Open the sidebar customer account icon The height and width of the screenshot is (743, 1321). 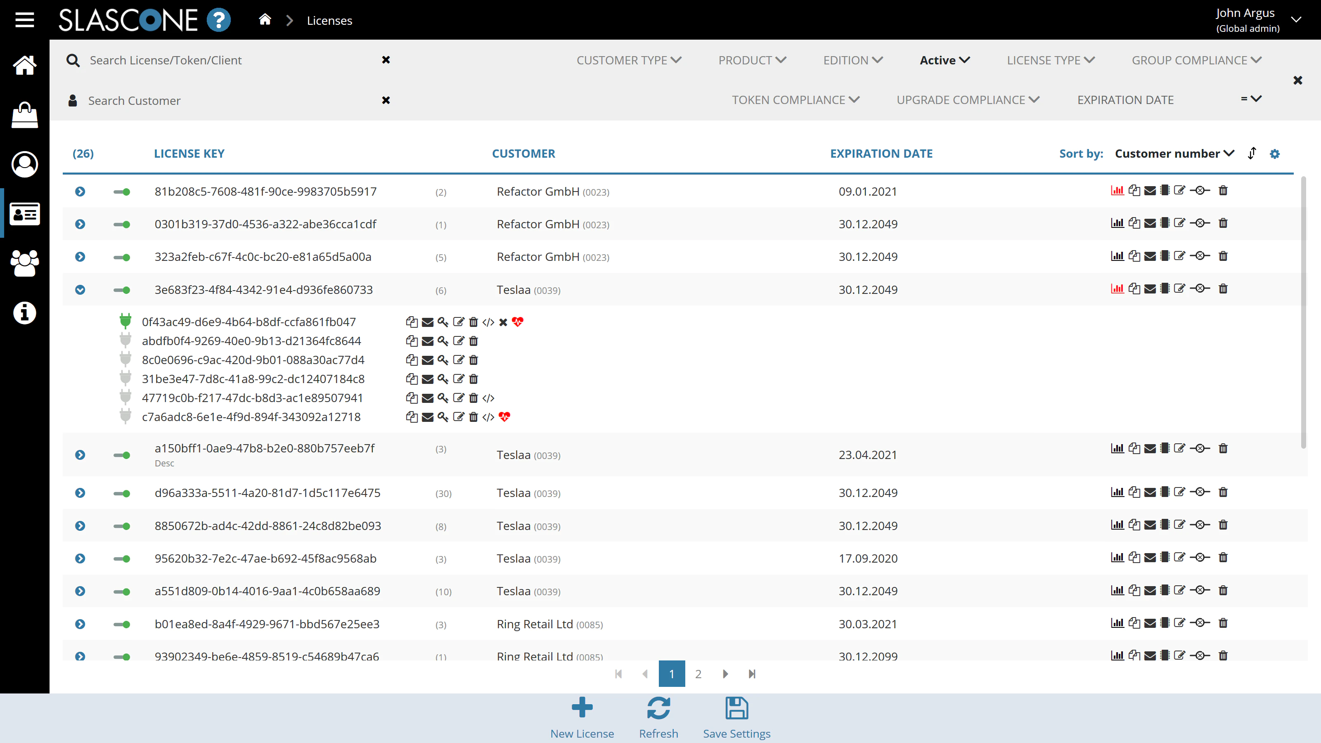click(x=24, y=164)
